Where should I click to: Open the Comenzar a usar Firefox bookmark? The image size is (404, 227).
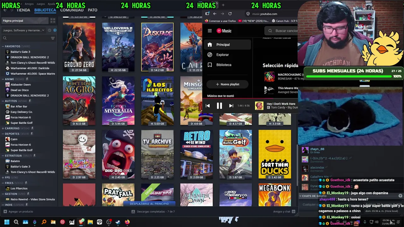[x=221, y=21]
